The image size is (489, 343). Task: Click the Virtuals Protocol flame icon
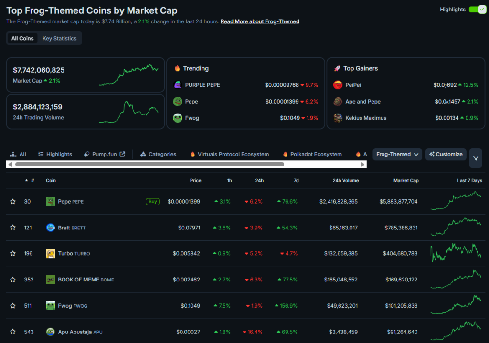192,154
